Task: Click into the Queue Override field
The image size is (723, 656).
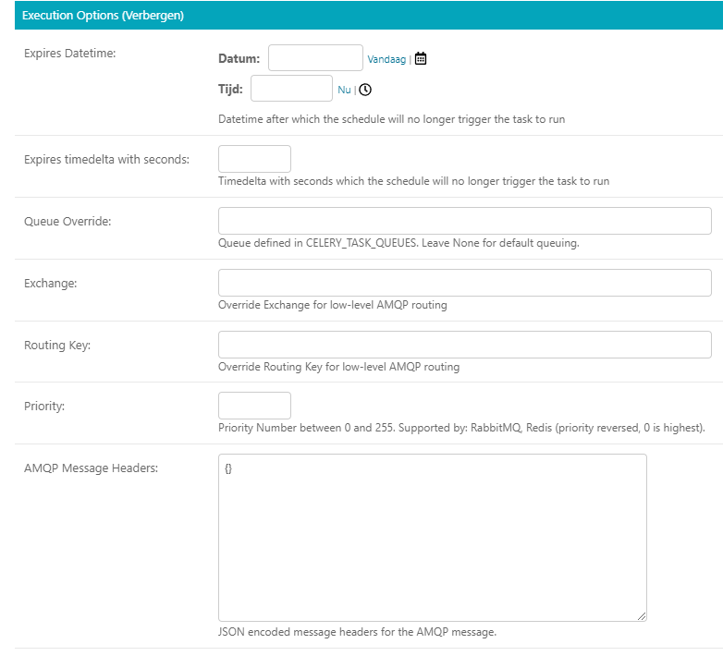Action: [x=464, y=221]
